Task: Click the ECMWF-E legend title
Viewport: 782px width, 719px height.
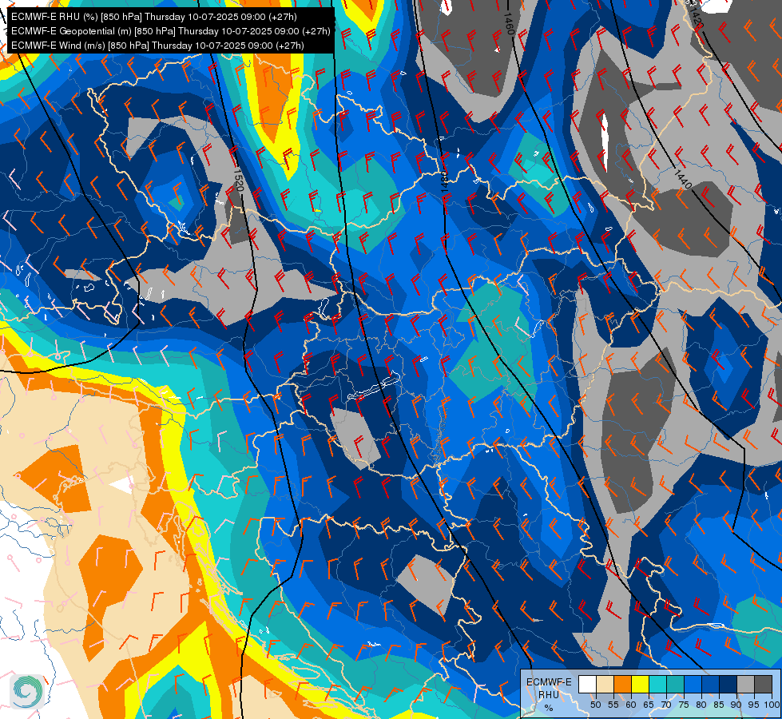Action: [549, 682]
